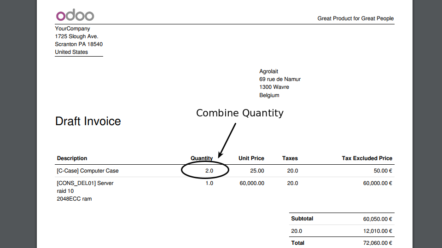Click the '[CONS_DEL01] Server' line description
Screen dimensions: 442x248
point(85,183)
